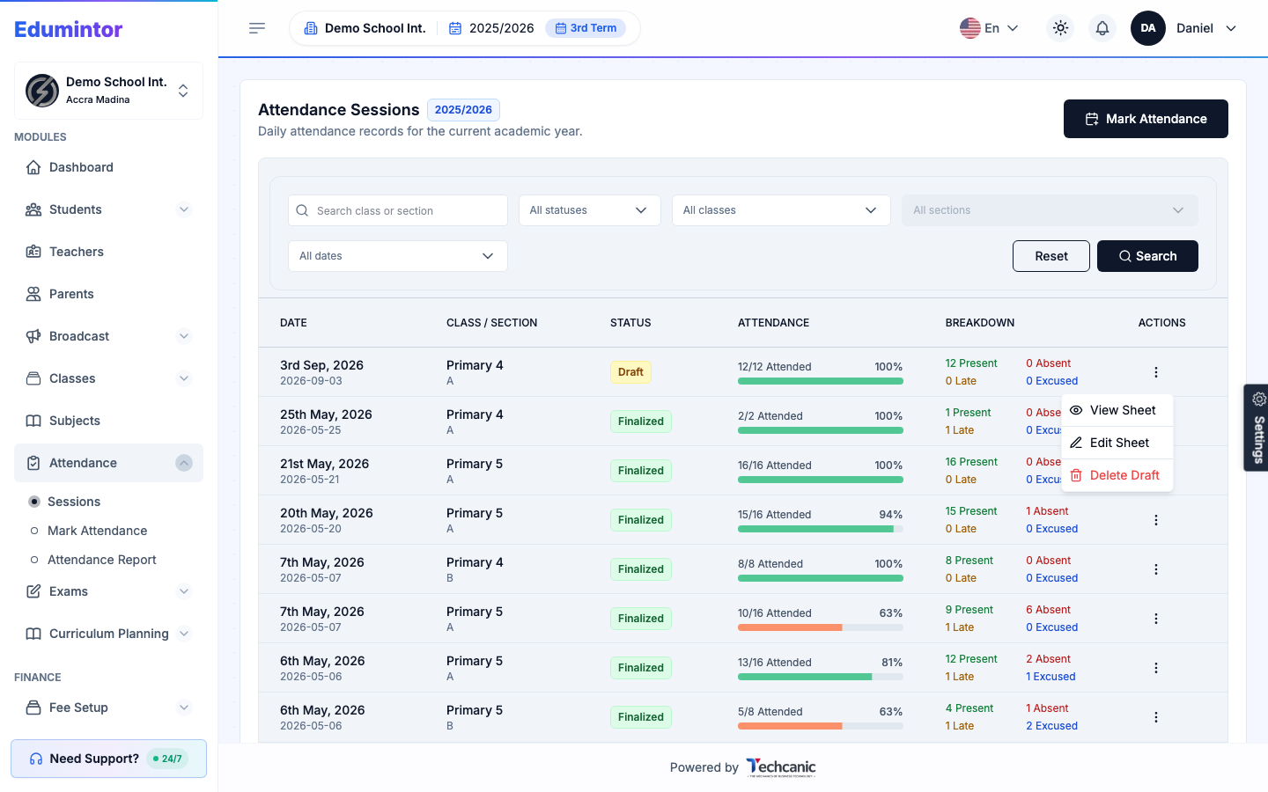
Task: Open notifications bell icon
Action: click(1102, 28)
